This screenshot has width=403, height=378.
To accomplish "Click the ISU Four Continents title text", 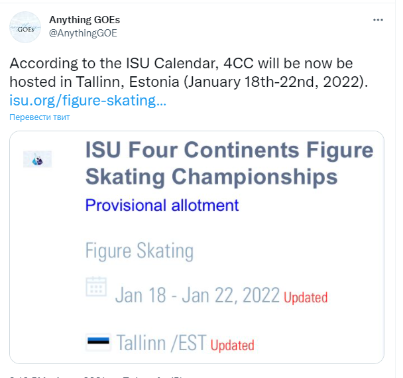I will [229, 151].
